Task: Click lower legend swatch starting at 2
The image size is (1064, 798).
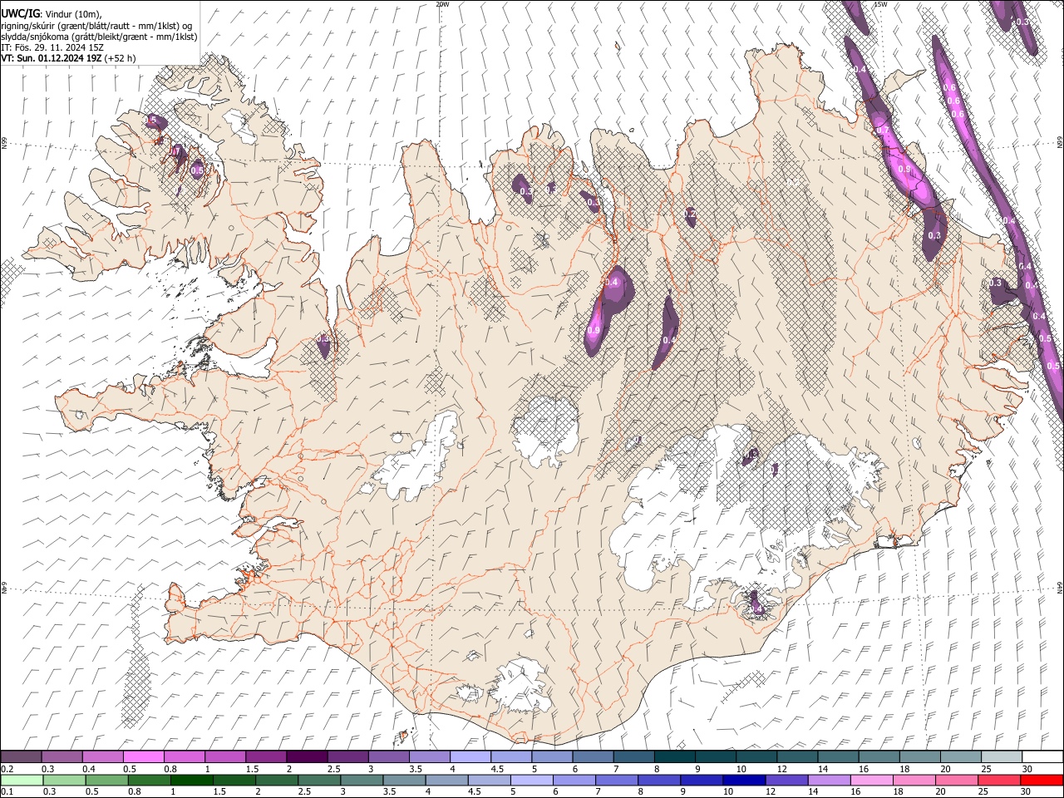Action: (277, 780)
